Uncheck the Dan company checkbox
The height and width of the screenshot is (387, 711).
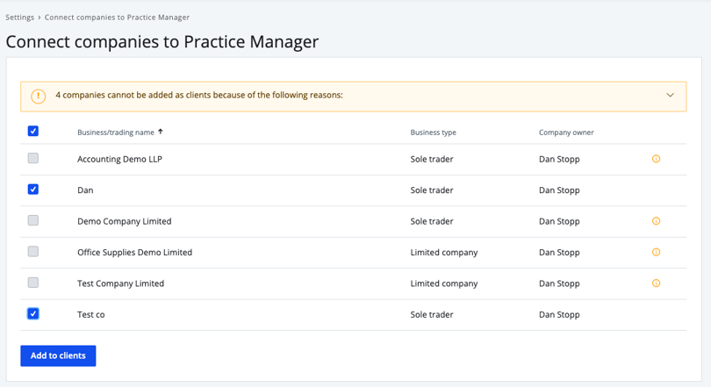[33, 189]
